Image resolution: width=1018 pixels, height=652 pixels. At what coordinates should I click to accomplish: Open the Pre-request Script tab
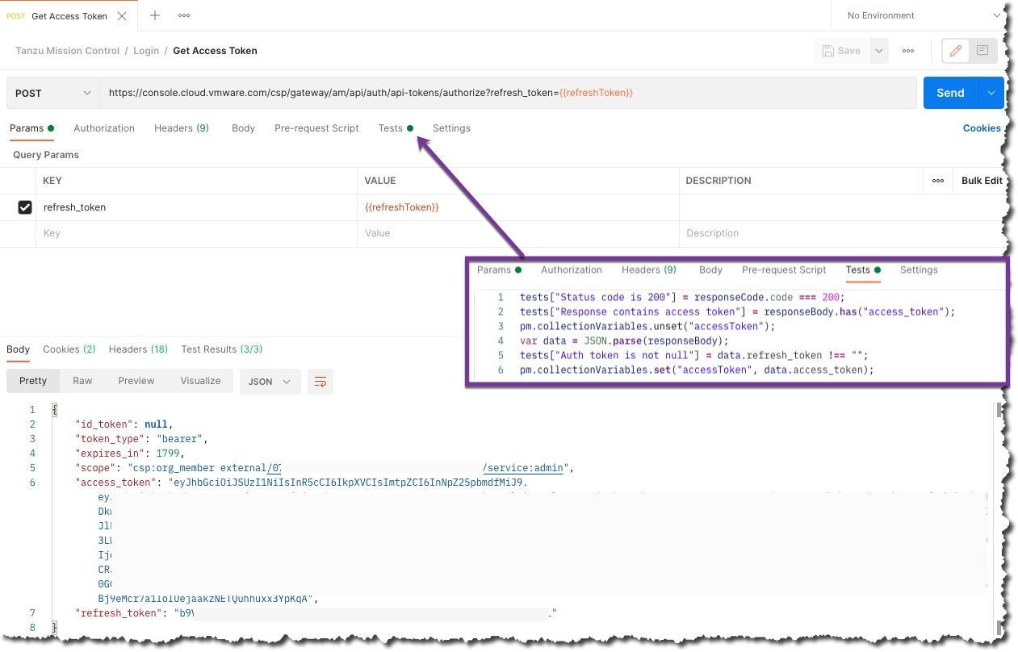click(x=316, y=128)
